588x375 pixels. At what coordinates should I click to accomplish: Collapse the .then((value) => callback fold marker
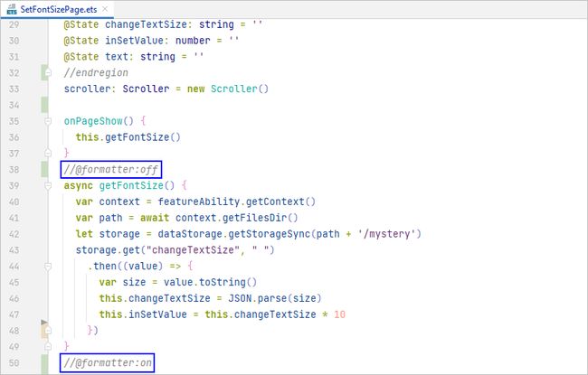coord(48,266)
